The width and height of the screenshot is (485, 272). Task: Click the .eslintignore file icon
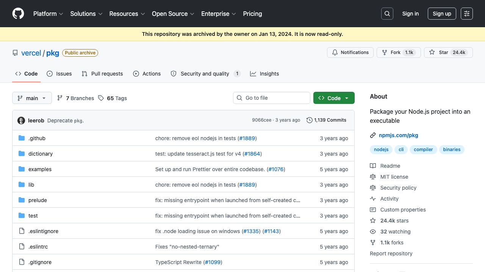[x=22, y=231]
